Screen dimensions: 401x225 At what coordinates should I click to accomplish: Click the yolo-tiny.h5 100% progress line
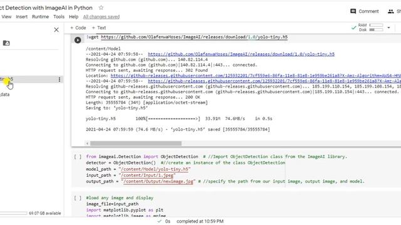(179, 119)
